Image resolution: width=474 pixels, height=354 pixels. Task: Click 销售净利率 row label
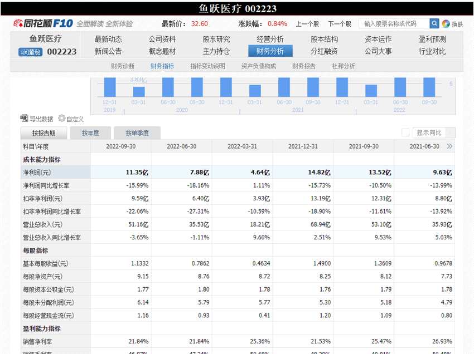point(37,342)
